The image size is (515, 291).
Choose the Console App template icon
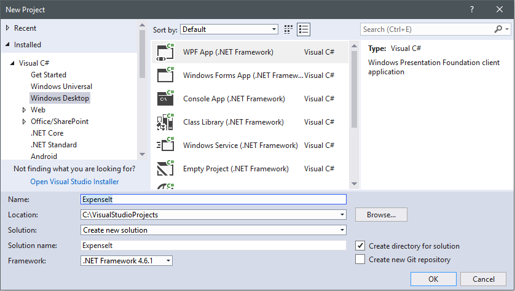click(x=165, y=98)
